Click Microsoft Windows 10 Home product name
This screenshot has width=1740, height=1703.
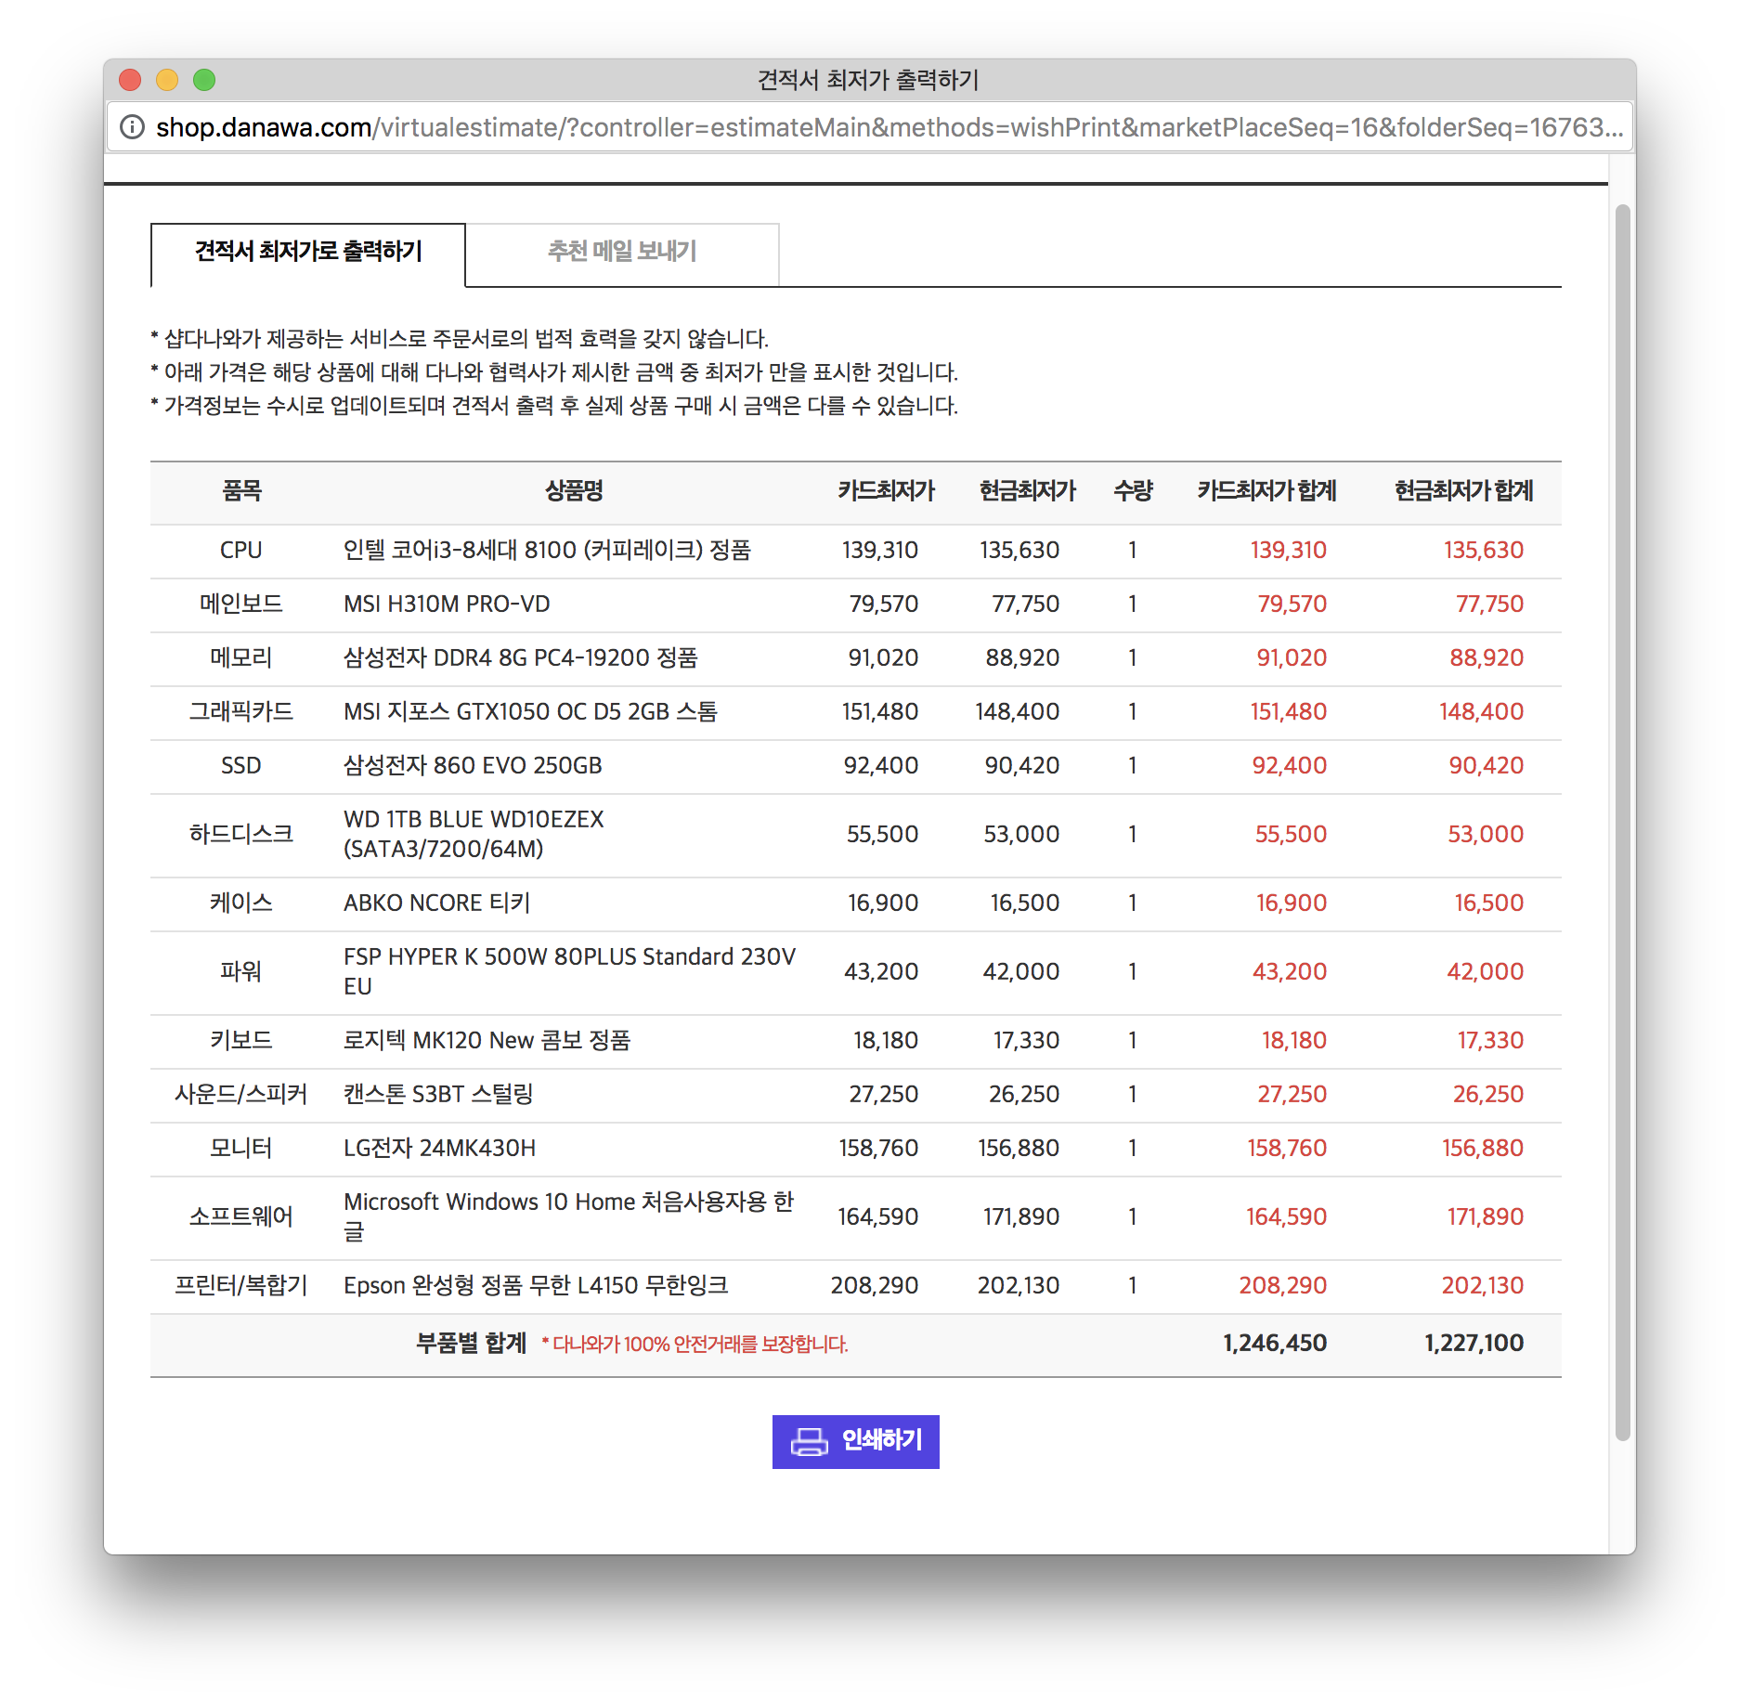coord(569,1216)
